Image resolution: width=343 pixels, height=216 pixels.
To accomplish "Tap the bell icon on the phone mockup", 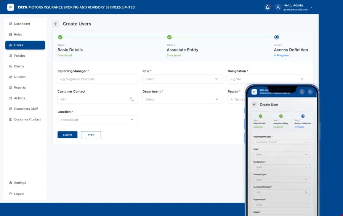I will pos(302,92).
